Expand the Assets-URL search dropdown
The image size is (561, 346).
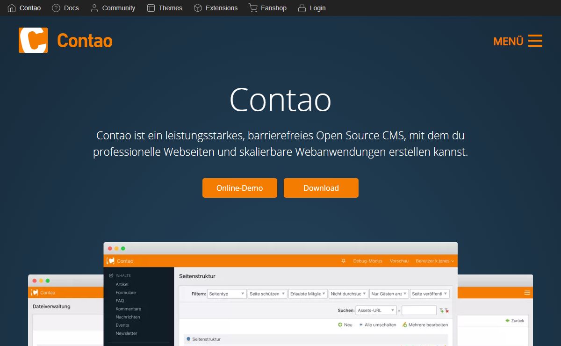pyautogui.click(x=376, y=310)
